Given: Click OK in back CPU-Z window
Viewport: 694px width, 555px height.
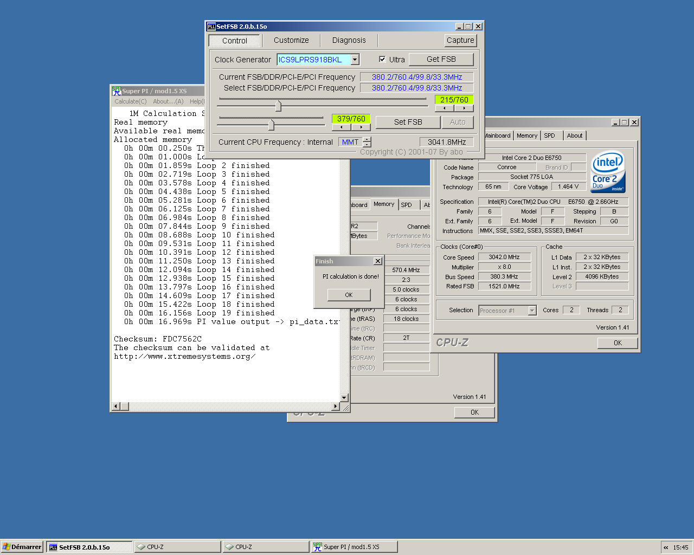Looking at the screenshot, I should point(474,412).
